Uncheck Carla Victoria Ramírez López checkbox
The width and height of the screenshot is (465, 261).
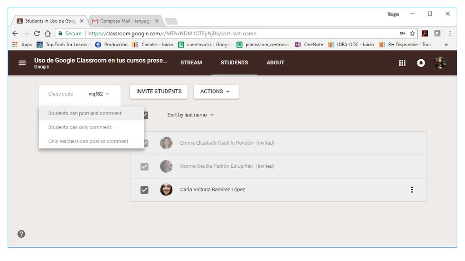144,190
